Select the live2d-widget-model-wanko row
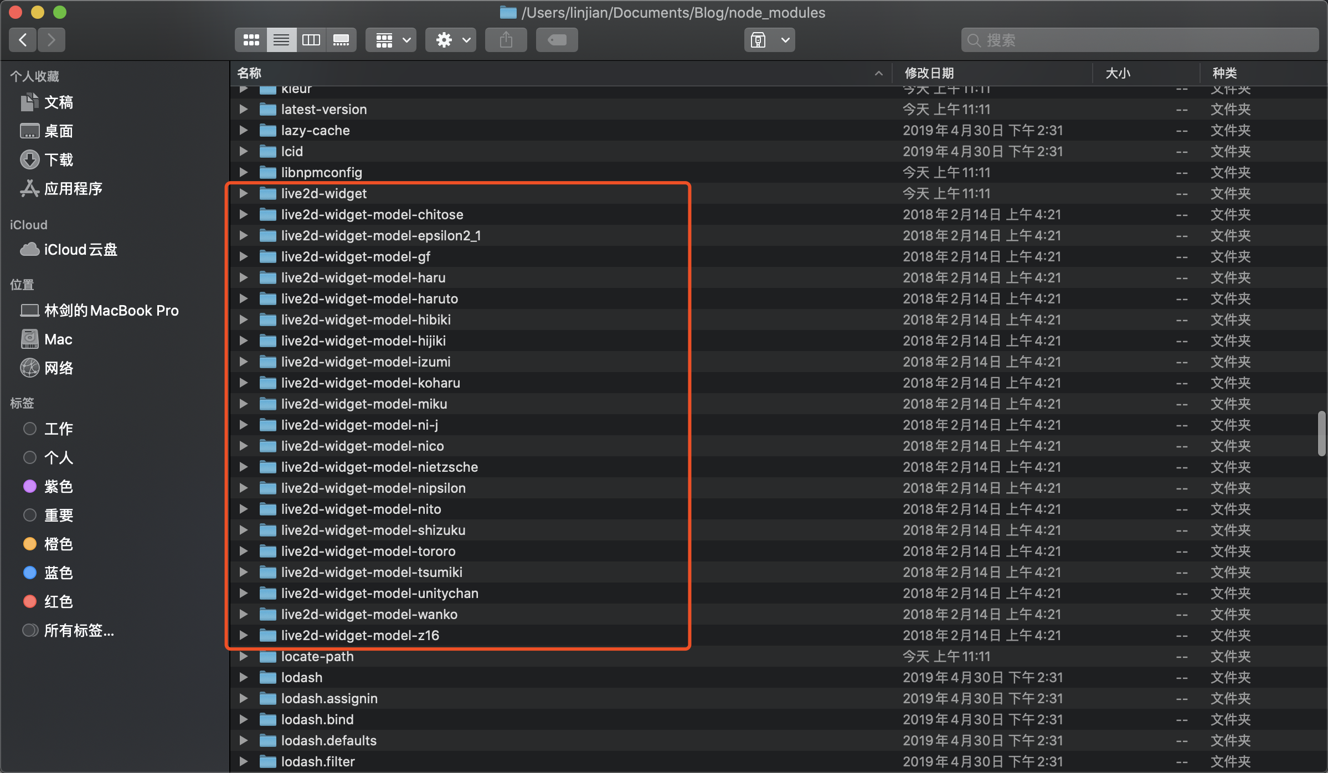The width and height of the screenshot is (1328, 773). pyautogui.click(x=779, y=614)
